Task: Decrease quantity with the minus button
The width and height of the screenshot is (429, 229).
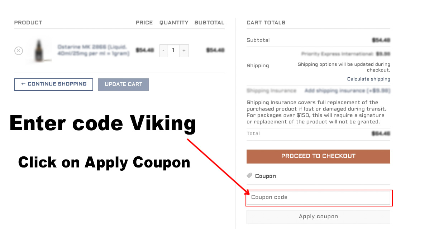Action: point(163,51)
